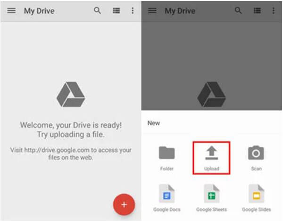Create a new Folder
The width and height of the screenshot is (283, 221).
pyautogui.click(x=167, y=159)
